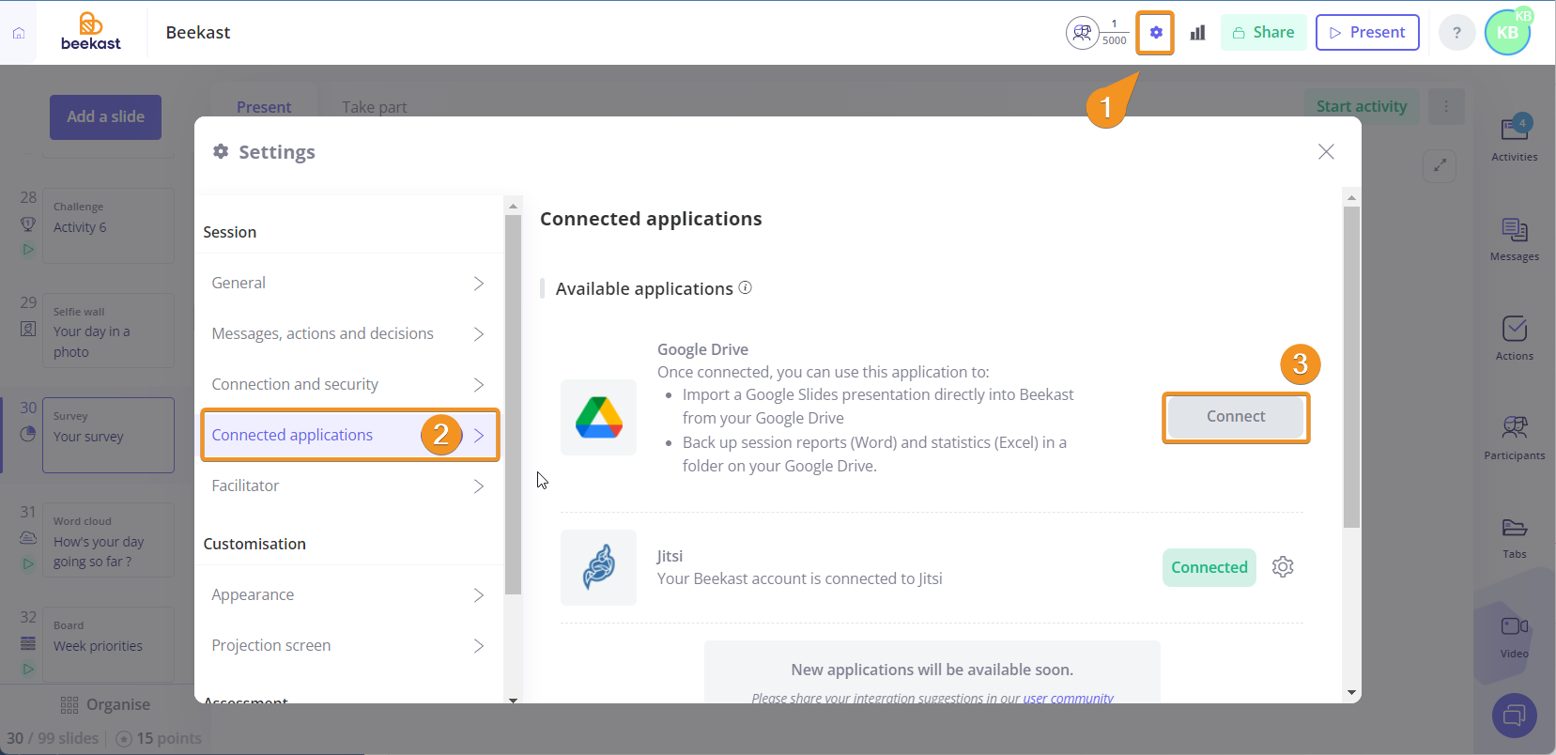Click play arrow on slide 32

coord(28,669)
